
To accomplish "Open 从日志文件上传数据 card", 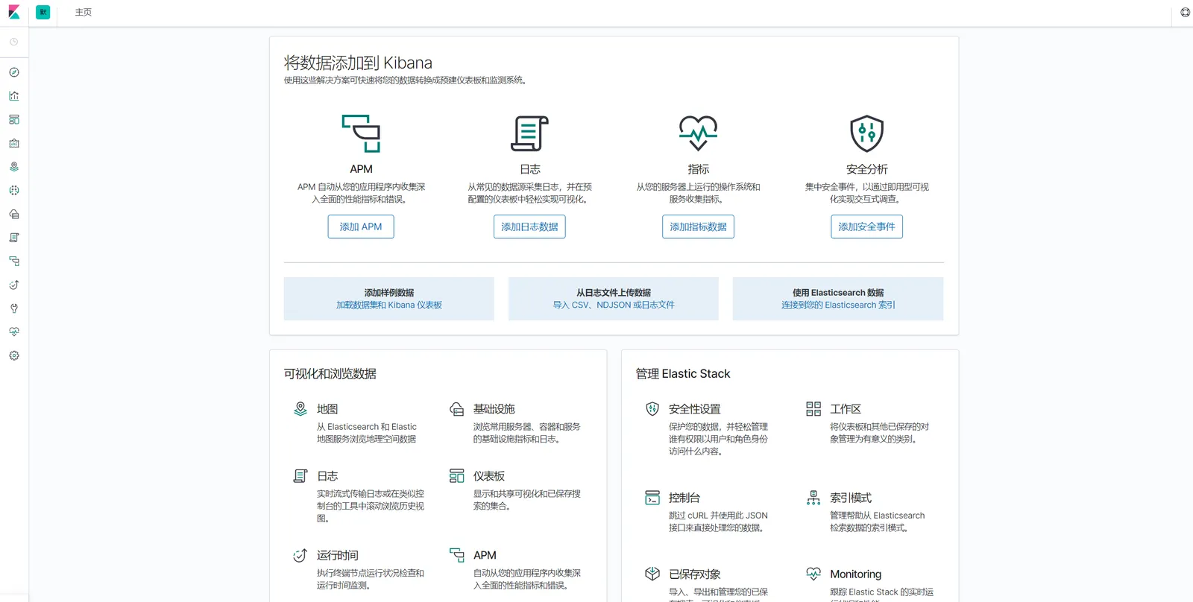I will click(x=614, y=299).
